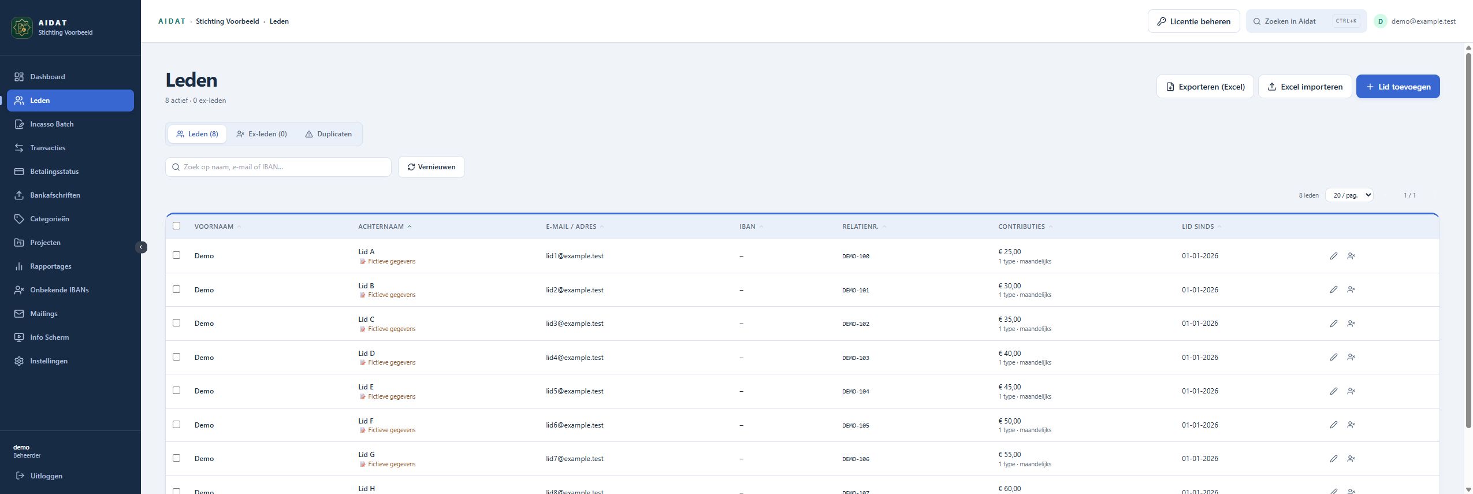This screenshot has width=1473, height=494.
Task: Sort by Achternaam column header
Action: tap(385, 226)
